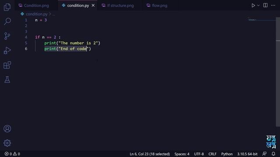Open the Run and Debug view

point(7,51)
